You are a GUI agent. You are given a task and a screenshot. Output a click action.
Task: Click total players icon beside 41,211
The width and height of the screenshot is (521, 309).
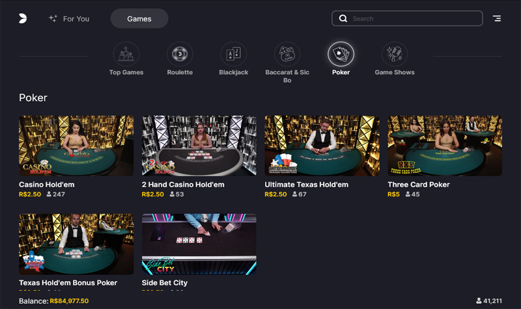click(x=479, y=301)
